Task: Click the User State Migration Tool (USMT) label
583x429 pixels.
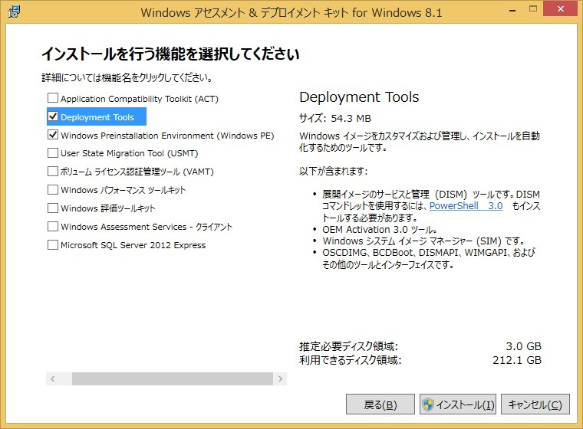Action: click(130, 153)
